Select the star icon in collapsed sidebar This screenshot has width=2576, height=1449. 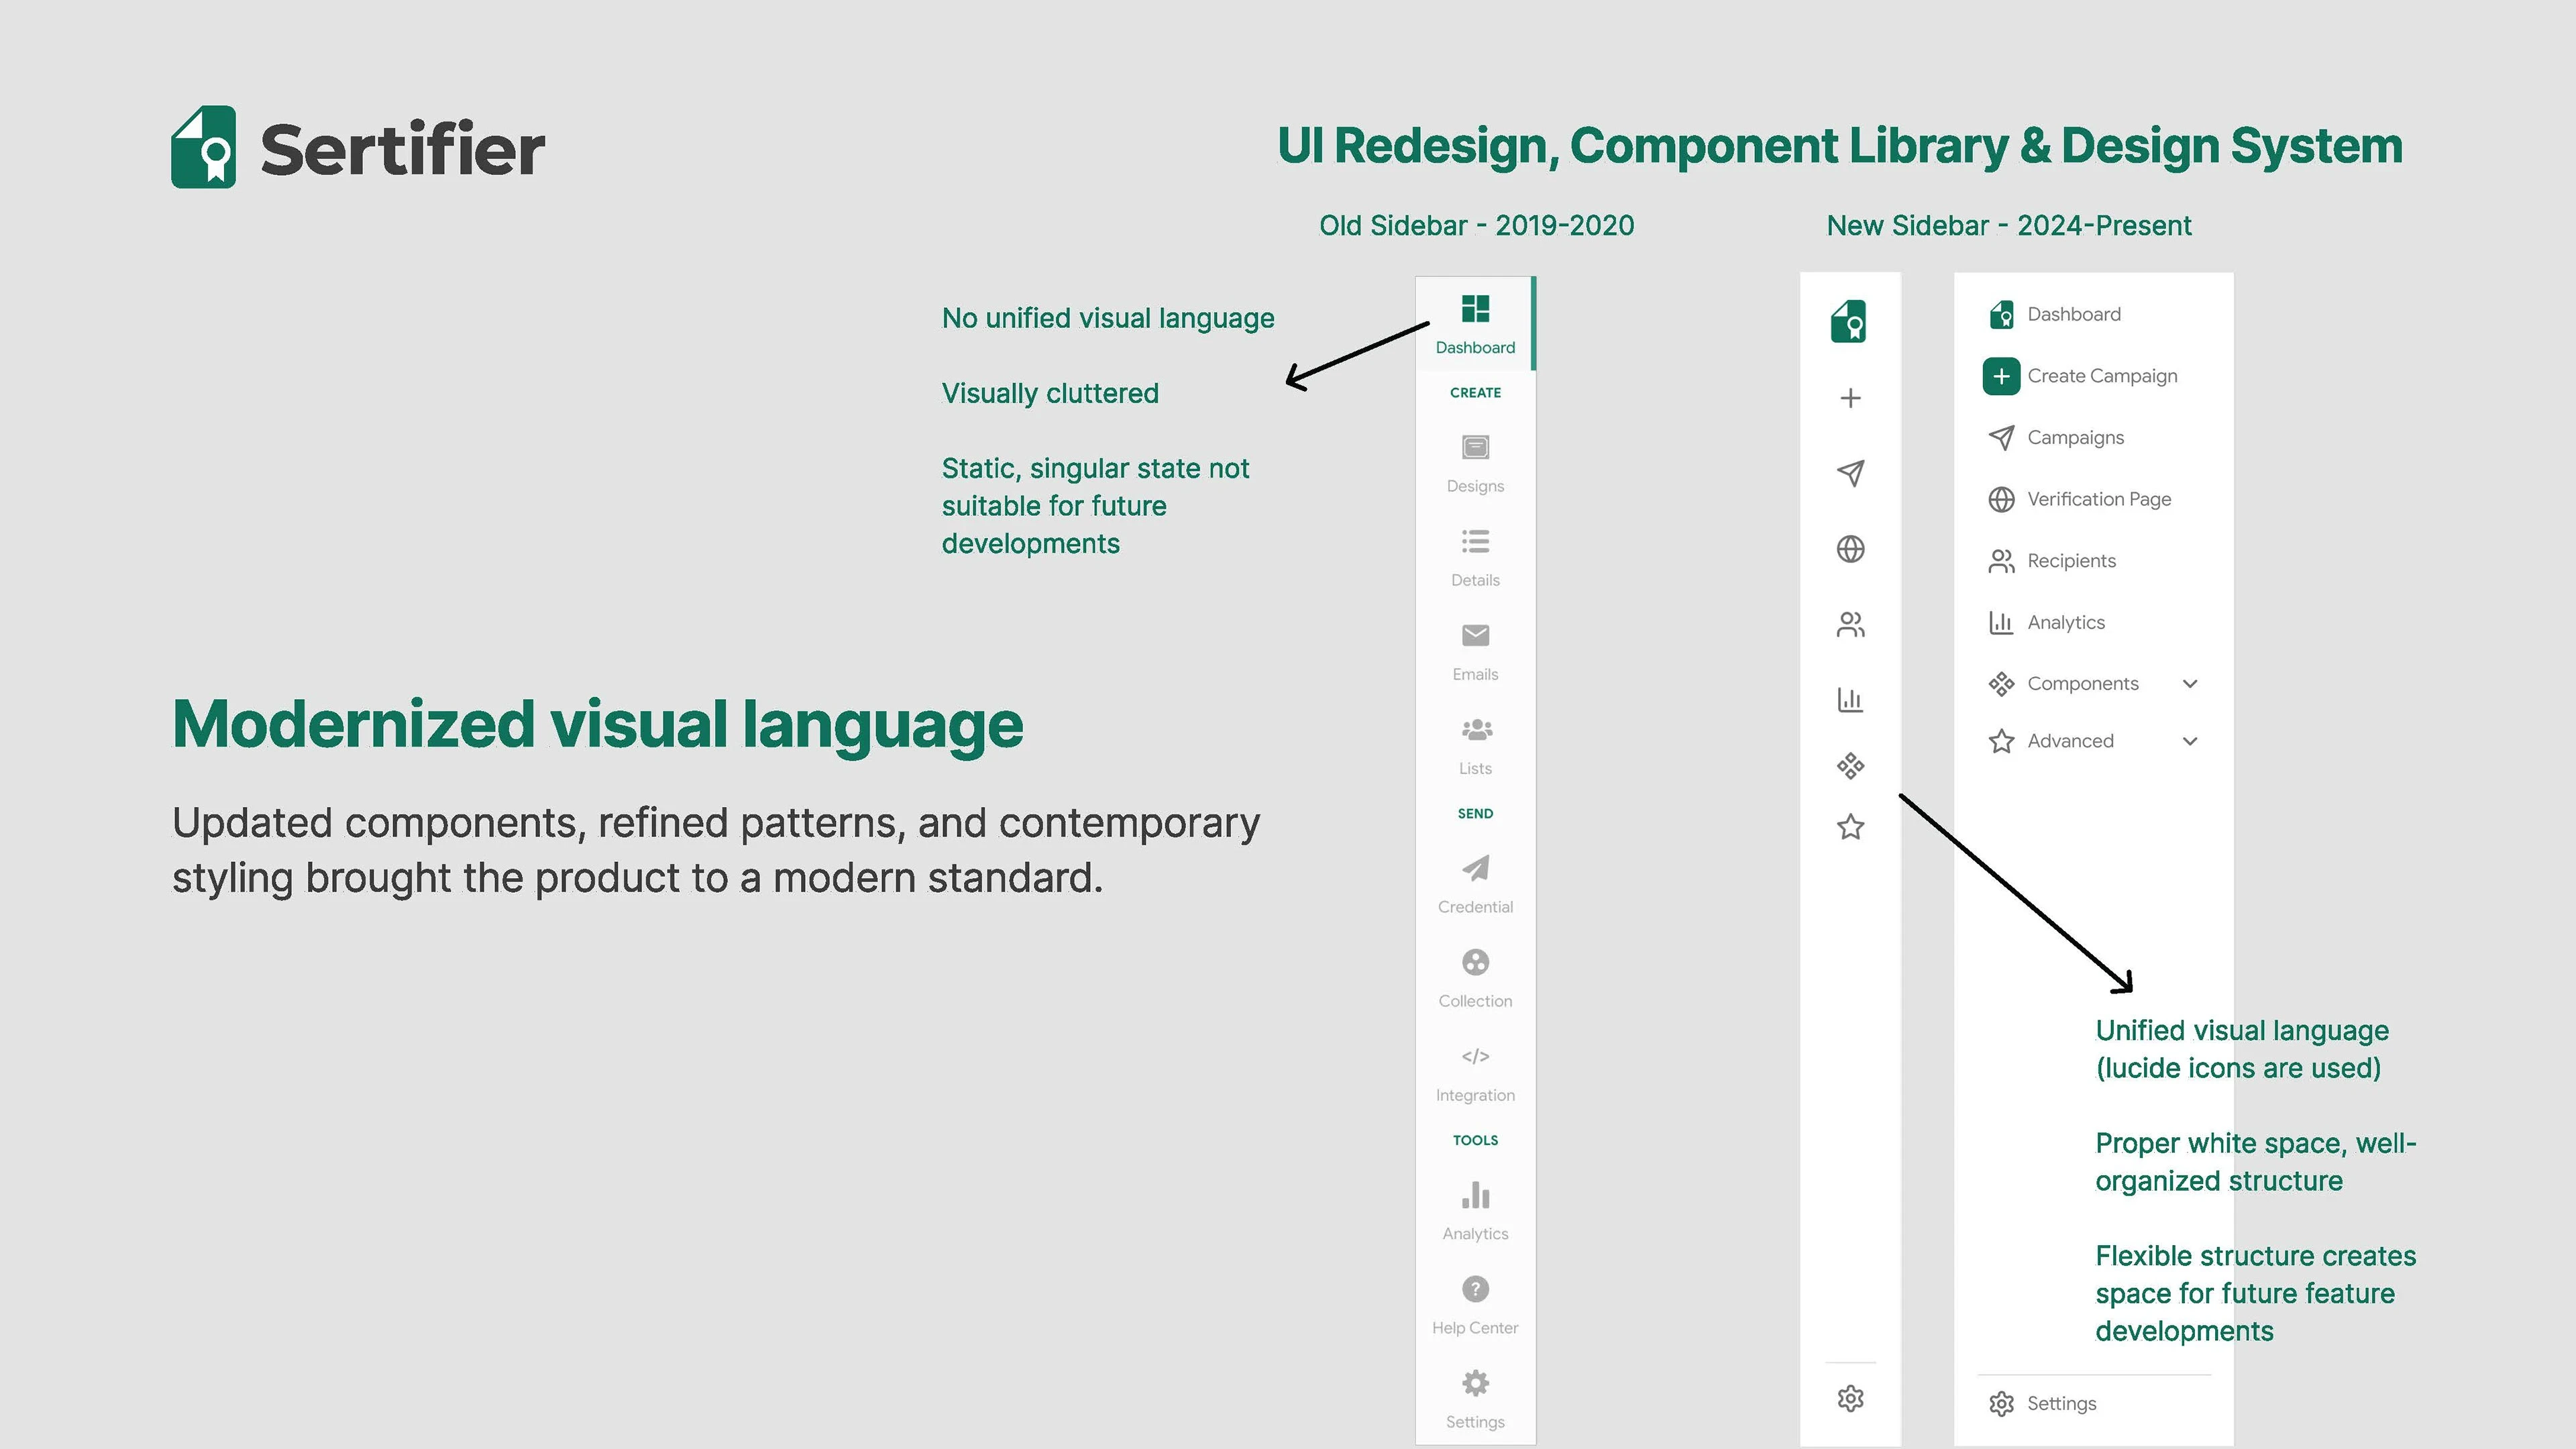tap(1850, 827)
